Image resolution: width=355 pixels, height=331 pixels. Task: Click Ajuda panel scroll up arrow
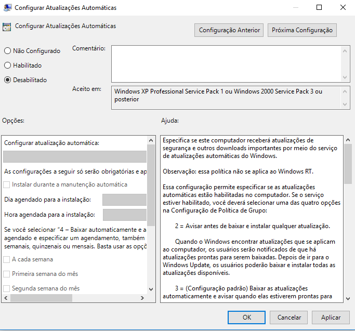[x=348, y=140]
